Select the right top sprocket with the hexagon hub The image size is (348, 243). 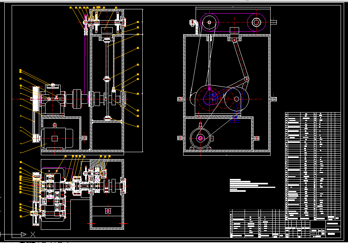coord(256,22)
